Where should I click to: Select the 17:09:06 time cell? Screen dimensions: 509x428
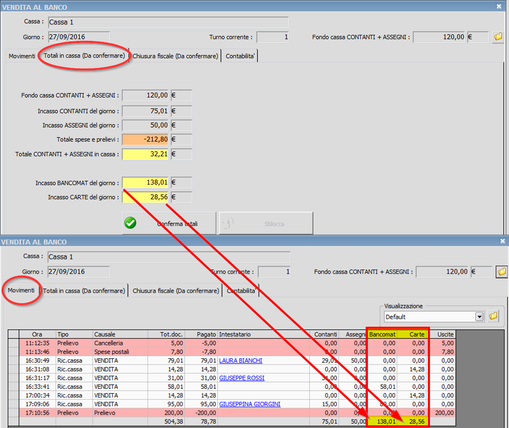[38, 405]
